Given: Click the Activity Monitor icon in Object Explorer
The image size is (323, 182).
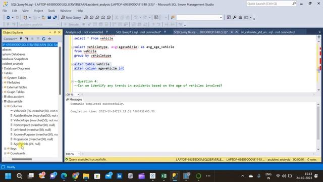Looking at the screenshot, I should click(x=49, y=39).
